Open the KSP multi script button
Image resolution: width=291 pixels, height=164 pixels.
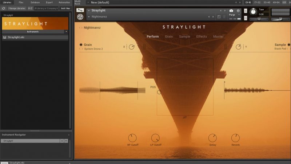point(284,3)
